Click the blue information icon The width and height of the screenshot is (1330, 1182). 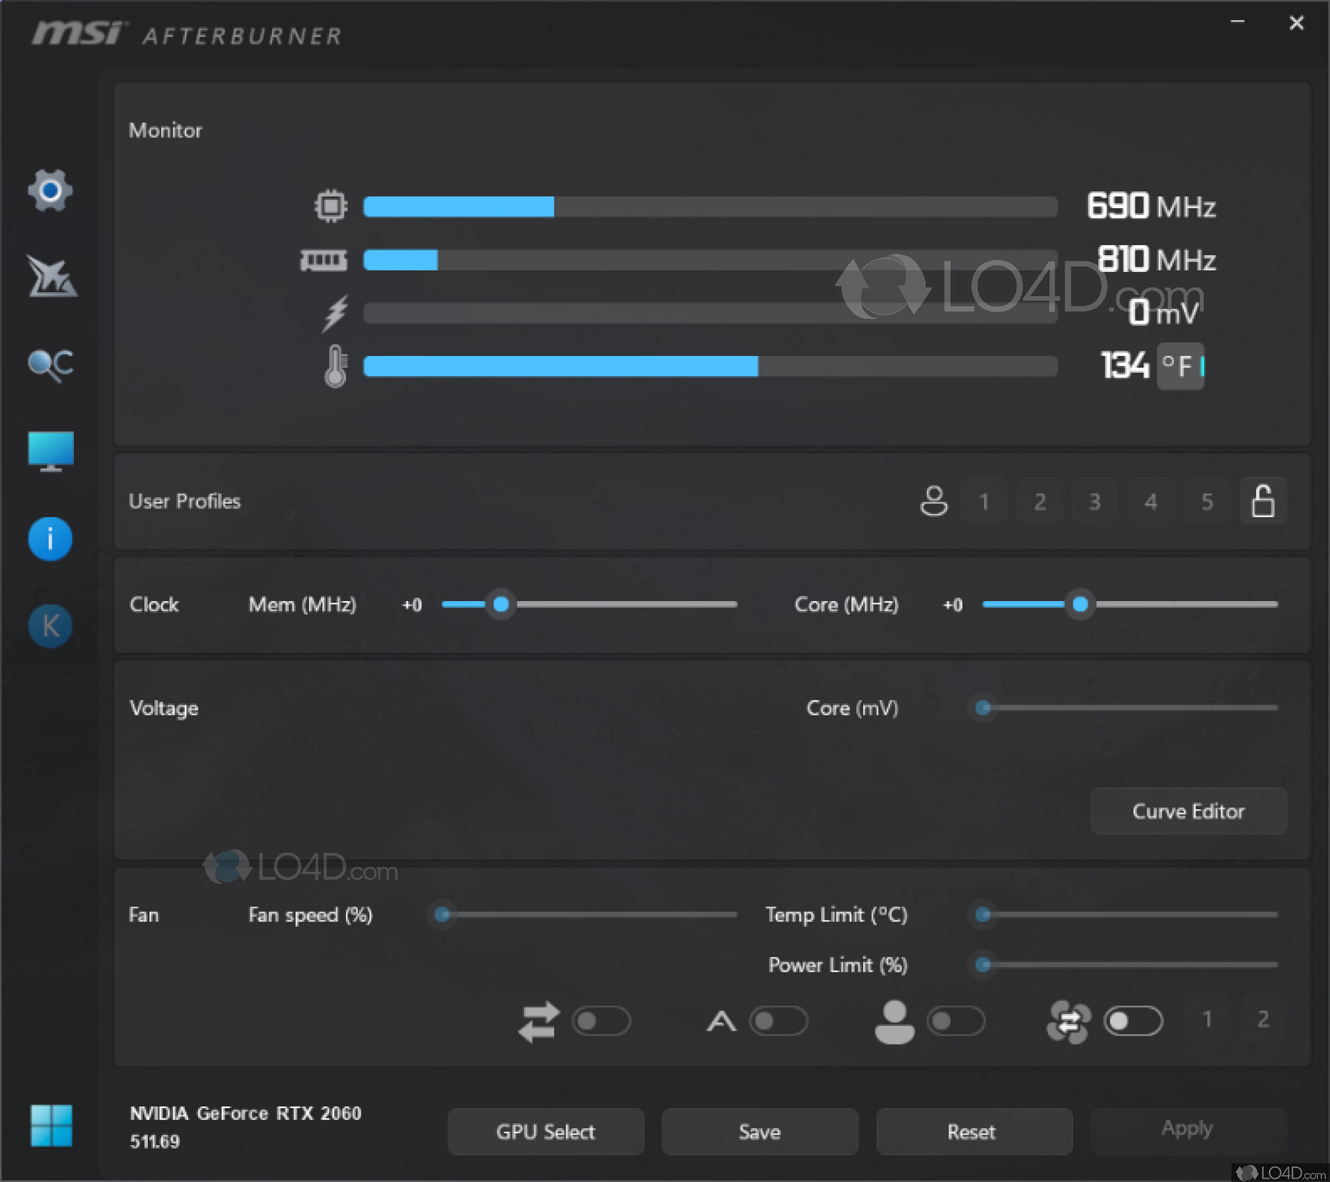pyautogui.click(x=50, y=539)
